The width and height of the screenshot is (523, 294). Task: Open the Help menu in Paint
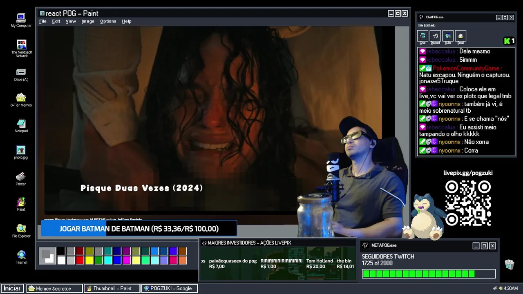point(127,21)
